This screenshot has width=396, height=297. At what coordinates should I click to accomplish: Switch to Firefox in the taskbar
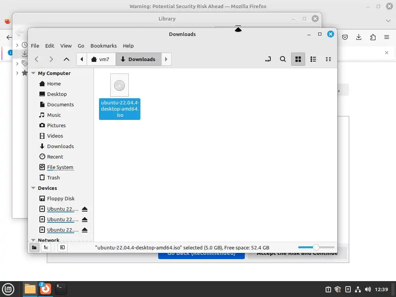[46, 289]
